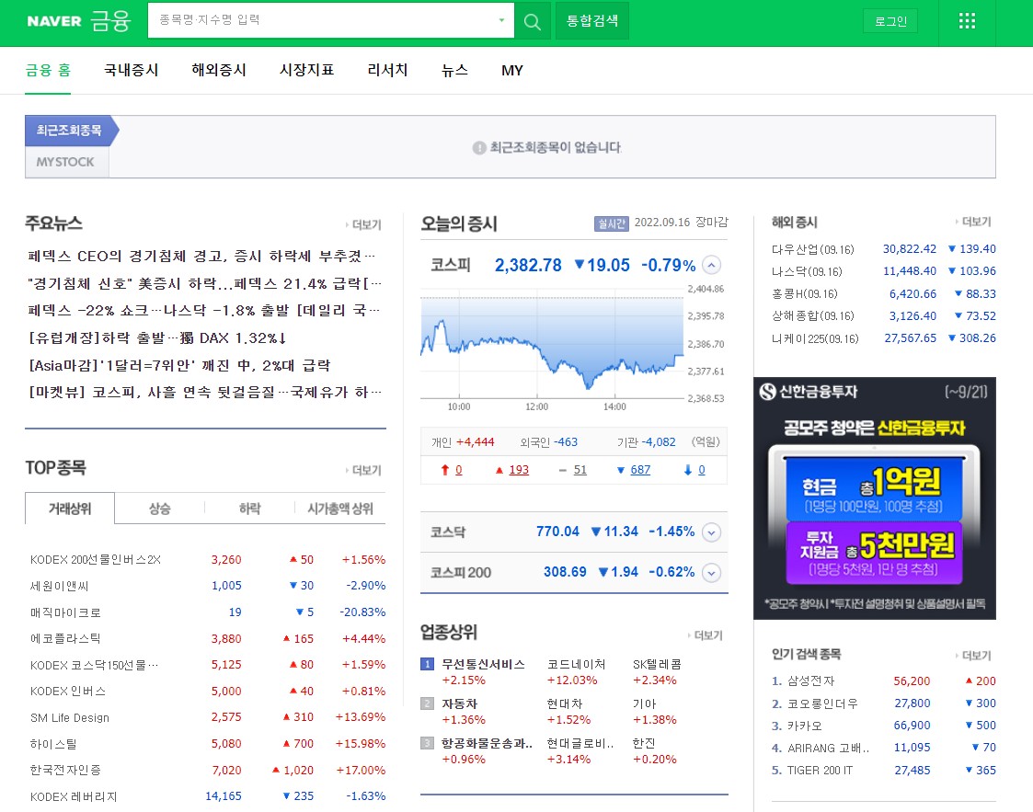The height and width of the screenshot is (812, 1033).
Task: Open 에코플라스틱 stock
Action: [x=65, y=639]
